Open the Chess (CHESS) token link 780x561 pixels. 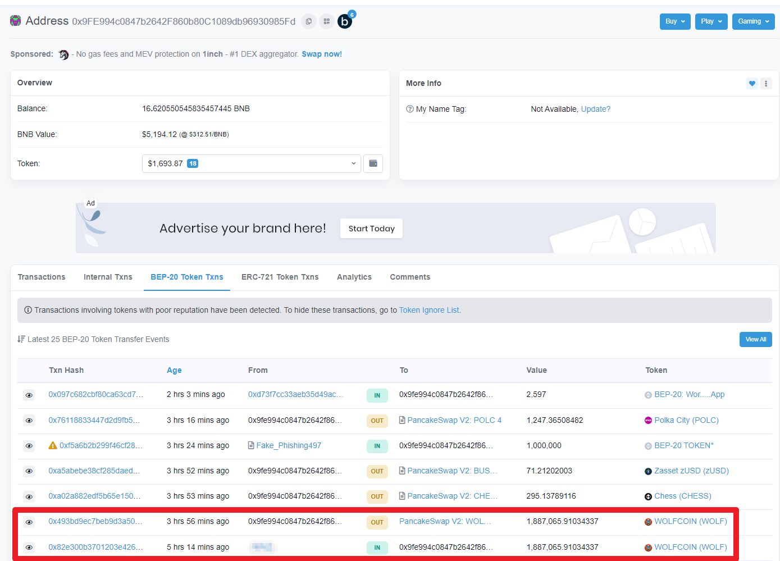point(682,496)
